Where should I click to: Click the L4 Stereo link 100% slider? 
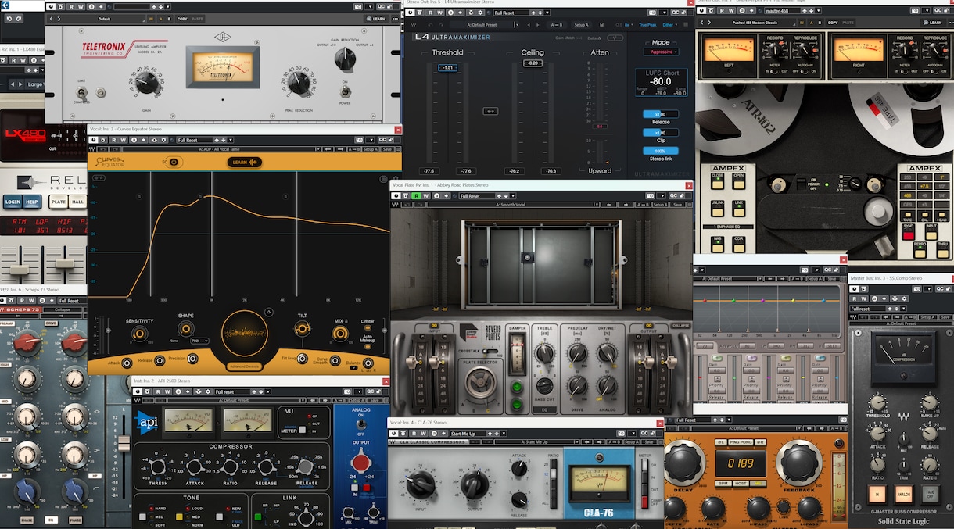click(661, 151)
